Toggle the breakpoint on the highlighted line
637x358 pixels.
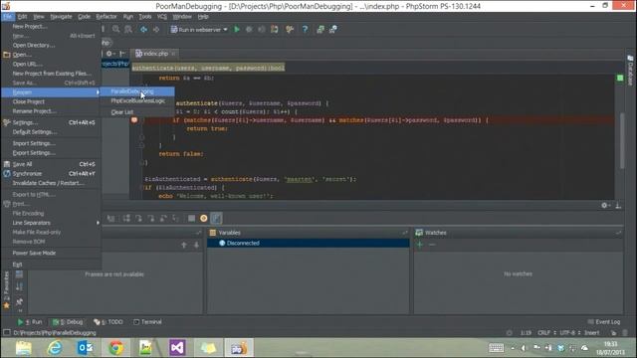134,120
